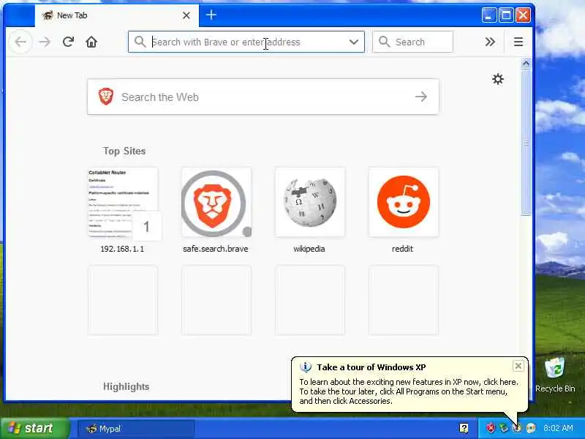Open the hamburger application menu

tap(518, 42)
